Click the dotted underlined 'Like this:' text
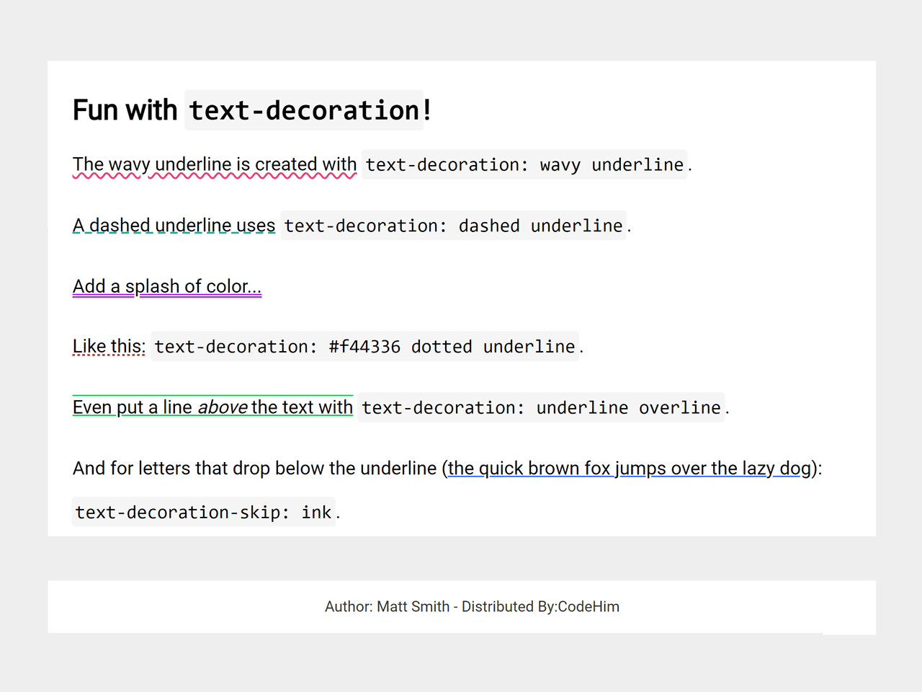The width and height of the screenshot is (922, 692). [108, 346]
